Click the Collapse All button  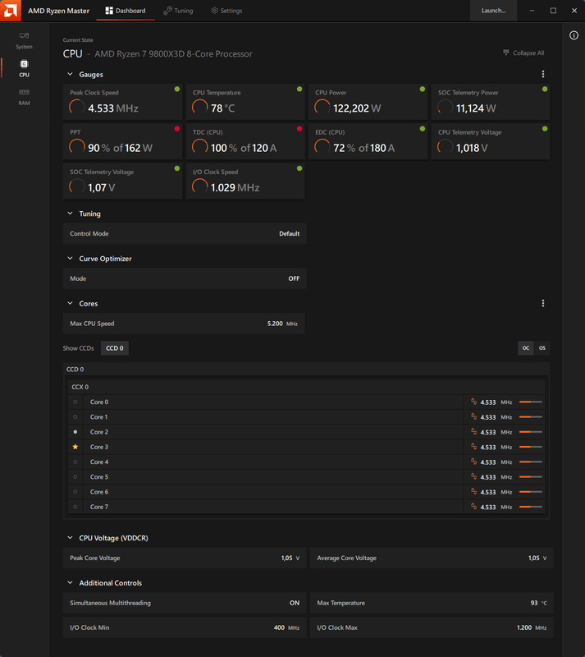pyautogui.click(x=523, y=53)
